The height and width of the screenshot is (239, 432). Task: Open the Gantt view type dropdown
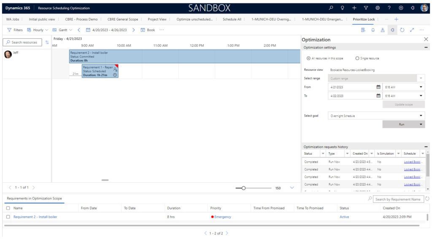[x=62, y=30]
